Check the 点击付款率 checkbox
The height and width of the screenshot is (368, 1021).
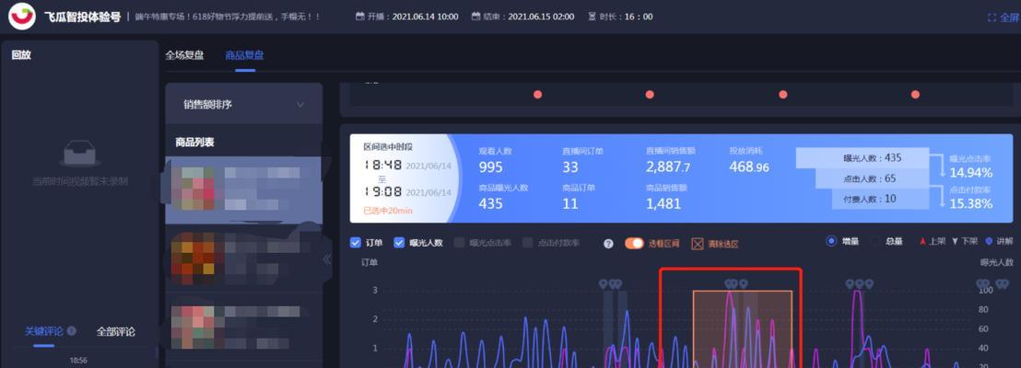[x=528, y=243]
